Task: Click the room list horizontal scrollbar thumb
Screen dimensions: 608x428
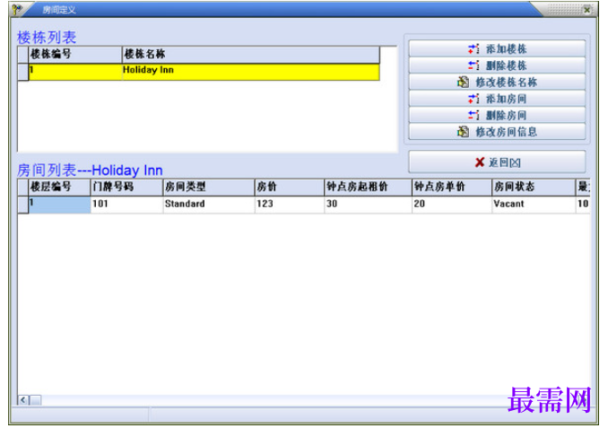Action: [35, 399]
